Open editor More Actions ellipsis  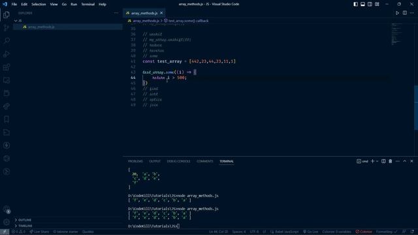pyautogui.click(x=412, y=13)
